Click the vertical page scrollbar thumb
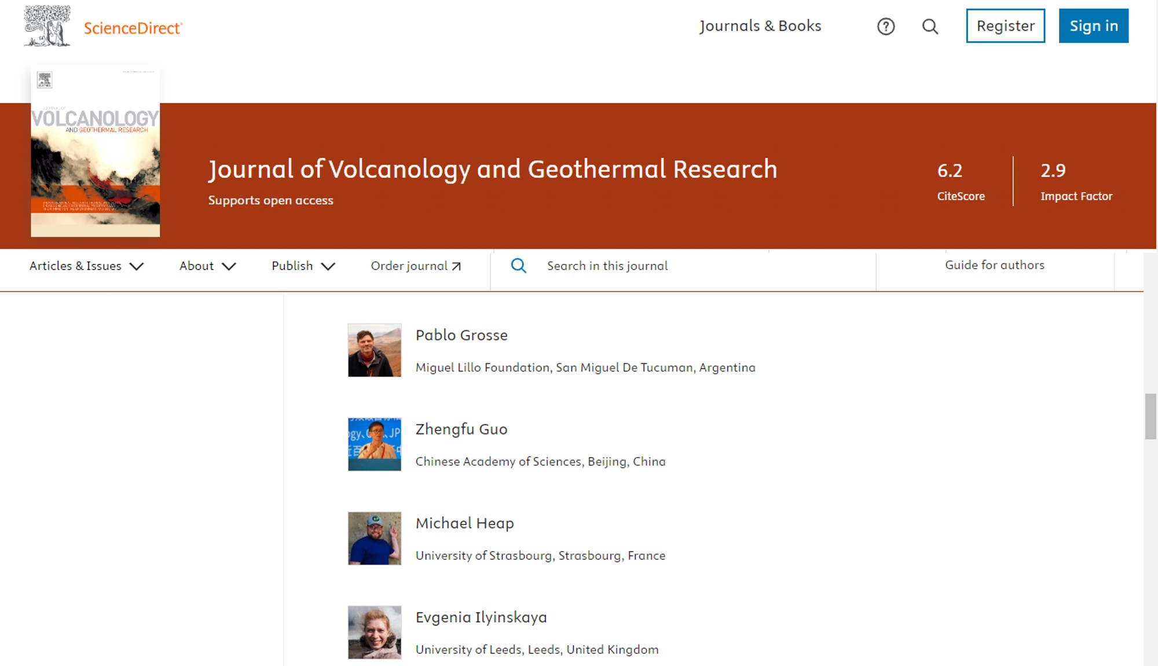Screen dimensions: 1158x666 [1150, 416]
